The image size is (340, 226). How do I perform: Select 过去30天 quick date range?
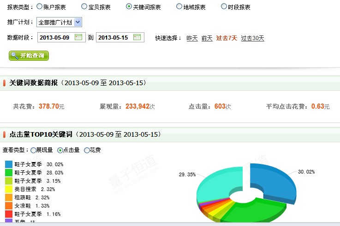point(252,38)
